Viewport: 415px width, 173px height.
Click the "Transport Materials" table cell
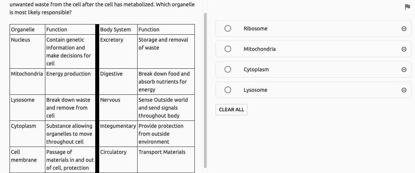(162, 152)
